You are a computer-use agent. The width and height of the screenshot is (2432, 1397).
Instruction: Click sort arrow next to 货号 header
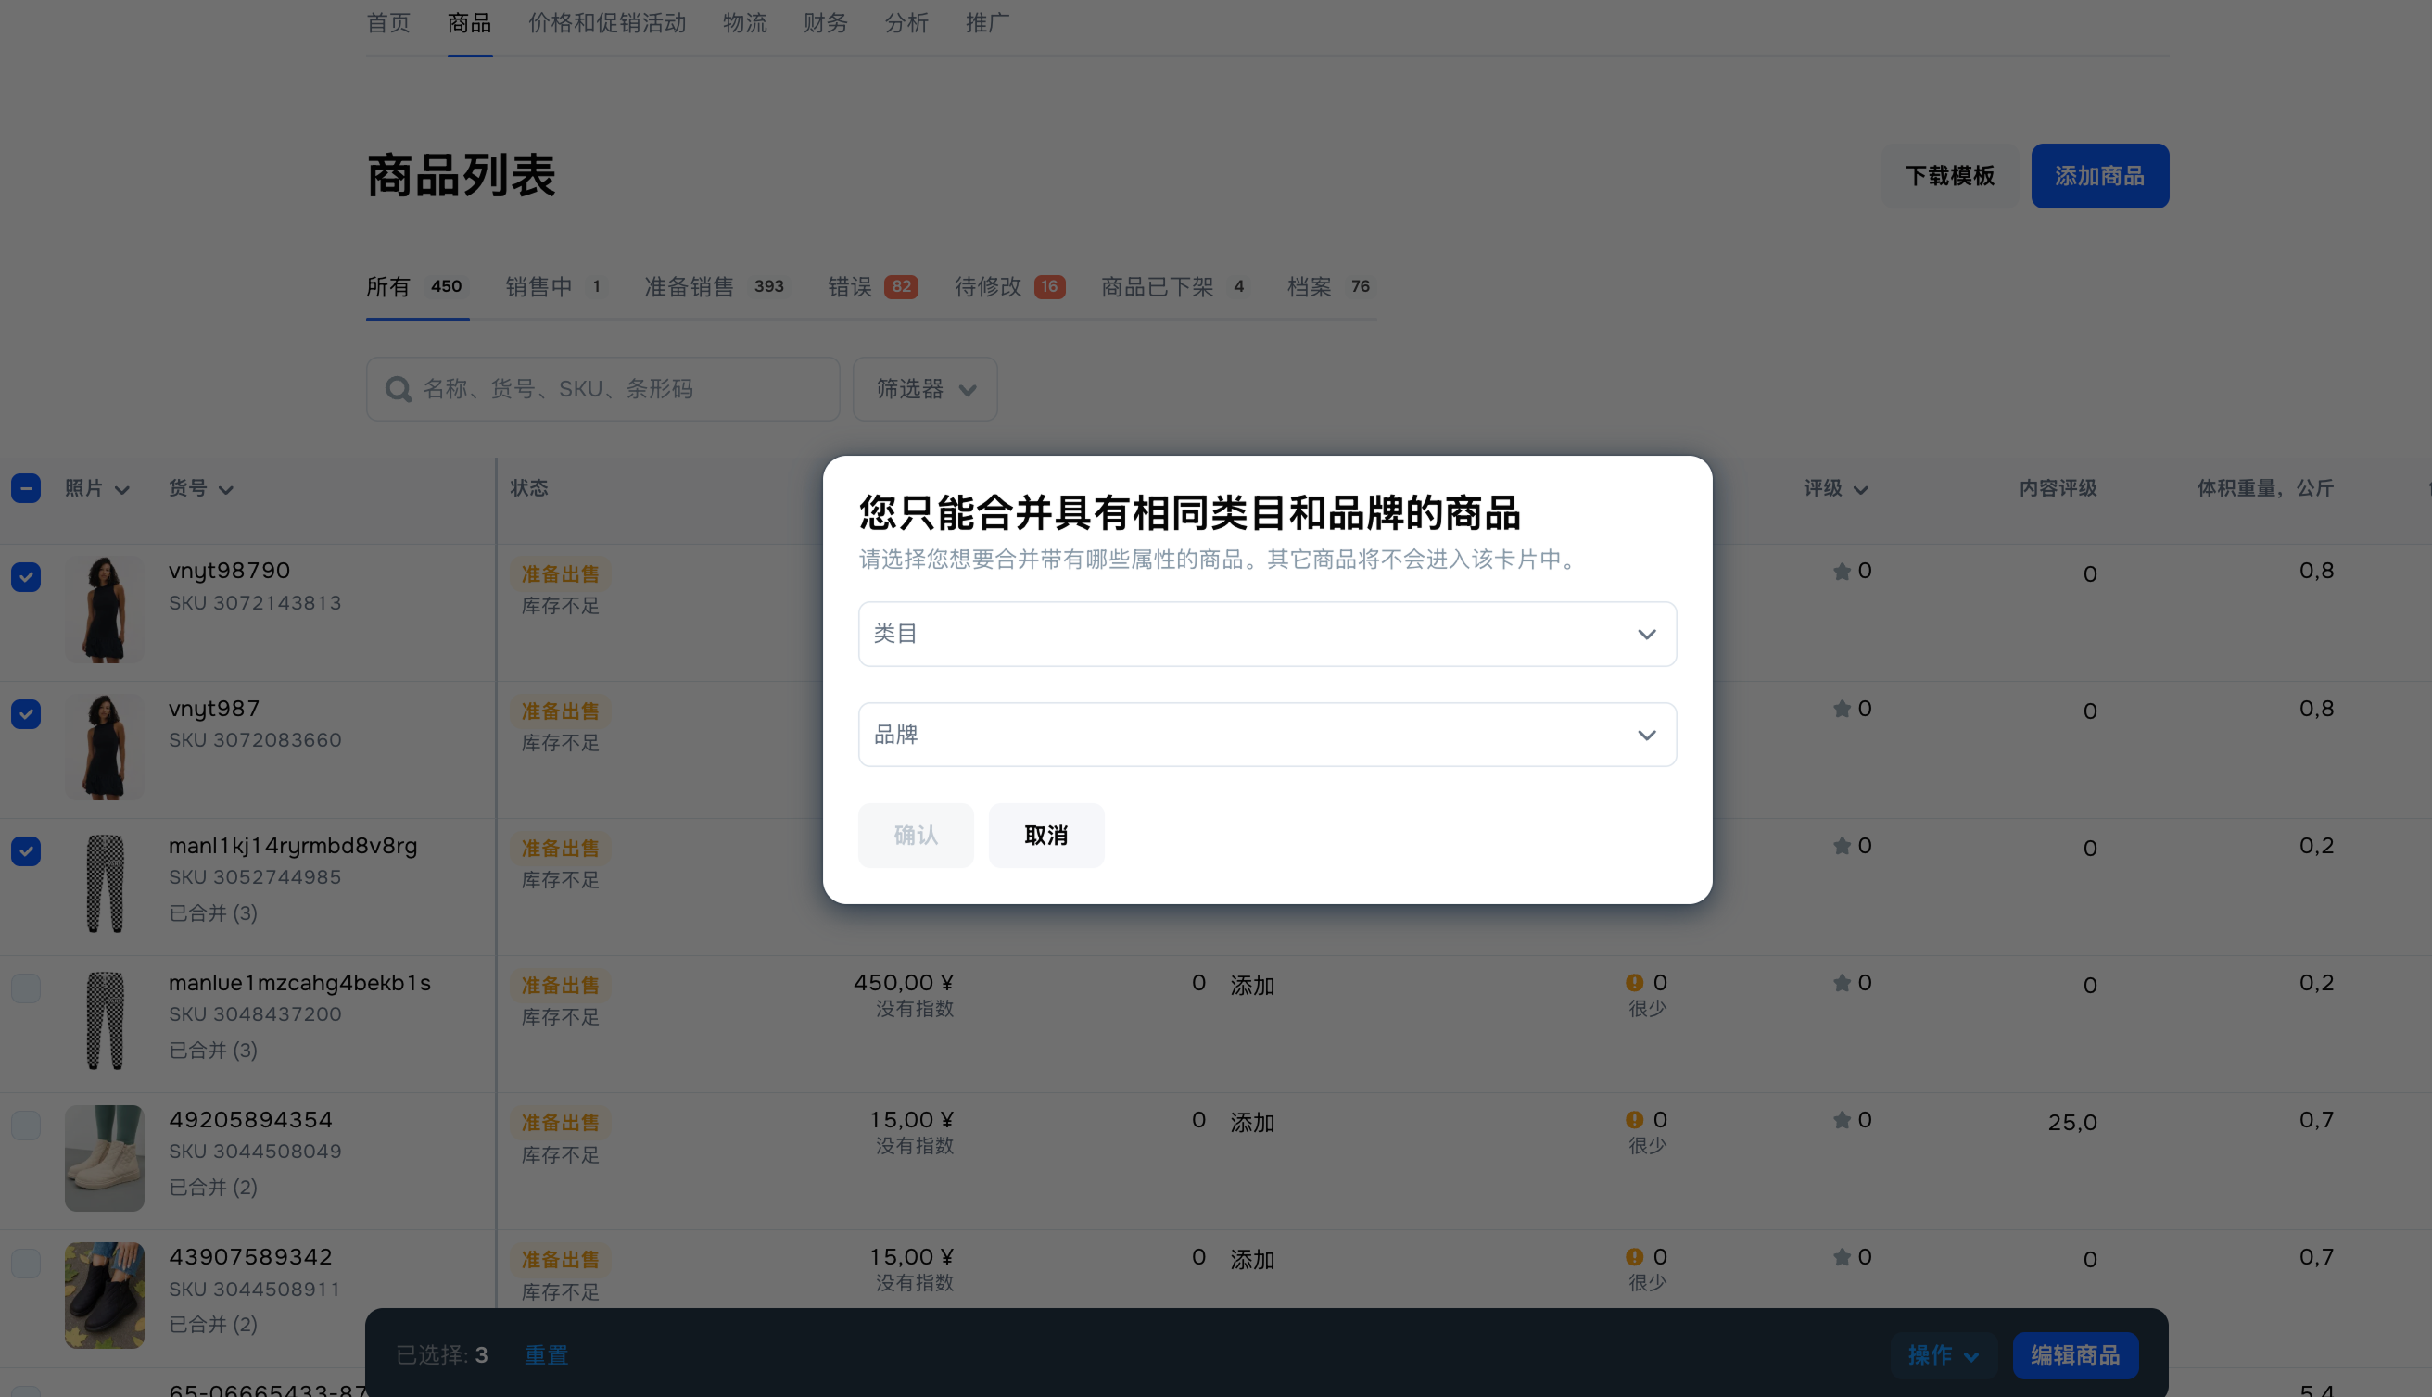click(225, 490)
